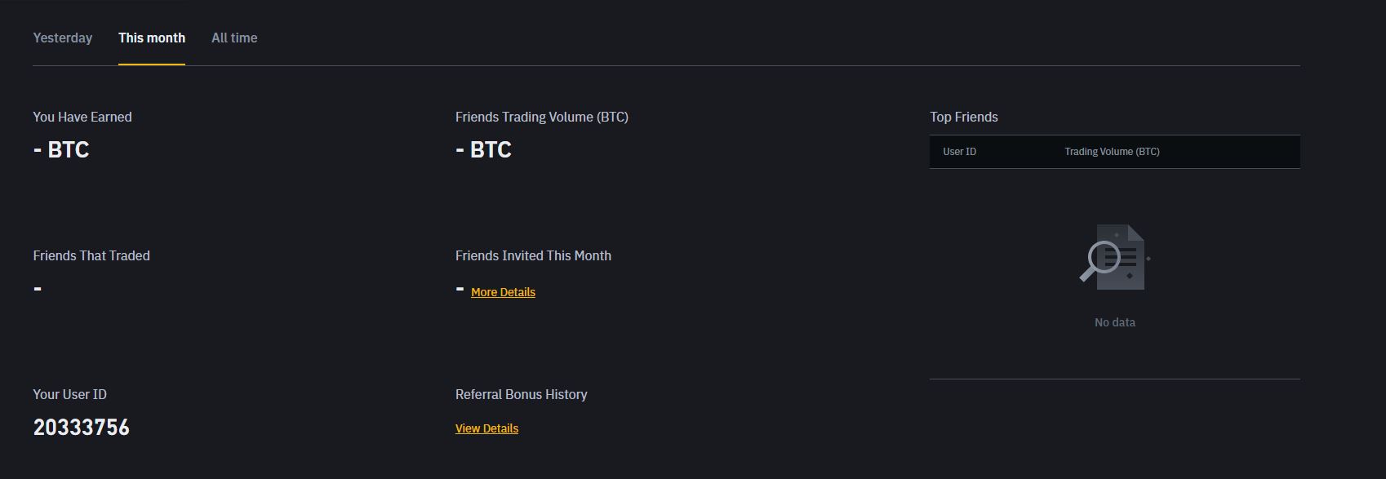This screenshot has width=1386, height=479.
Task: Click the User ID column header
Action: pyautogui.click(x=959, y=152)
